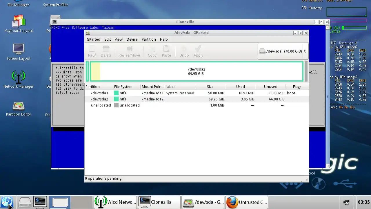This screenshot has height=209, width=371.
Task: Sort by the Flags column header
Action: click(297, 87)
